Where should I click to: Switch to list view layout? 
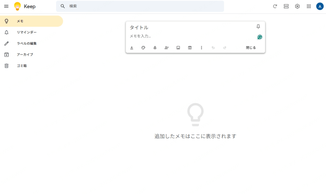[x=286, y=6]
